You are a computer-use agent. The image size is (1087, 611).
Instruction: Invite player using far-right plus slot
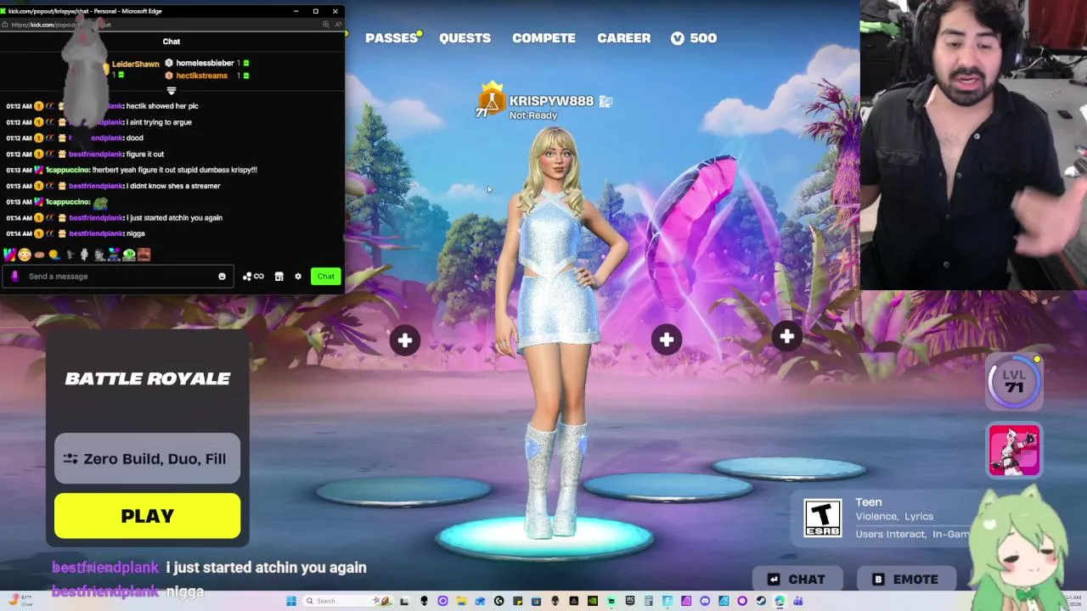coord(787,337)
